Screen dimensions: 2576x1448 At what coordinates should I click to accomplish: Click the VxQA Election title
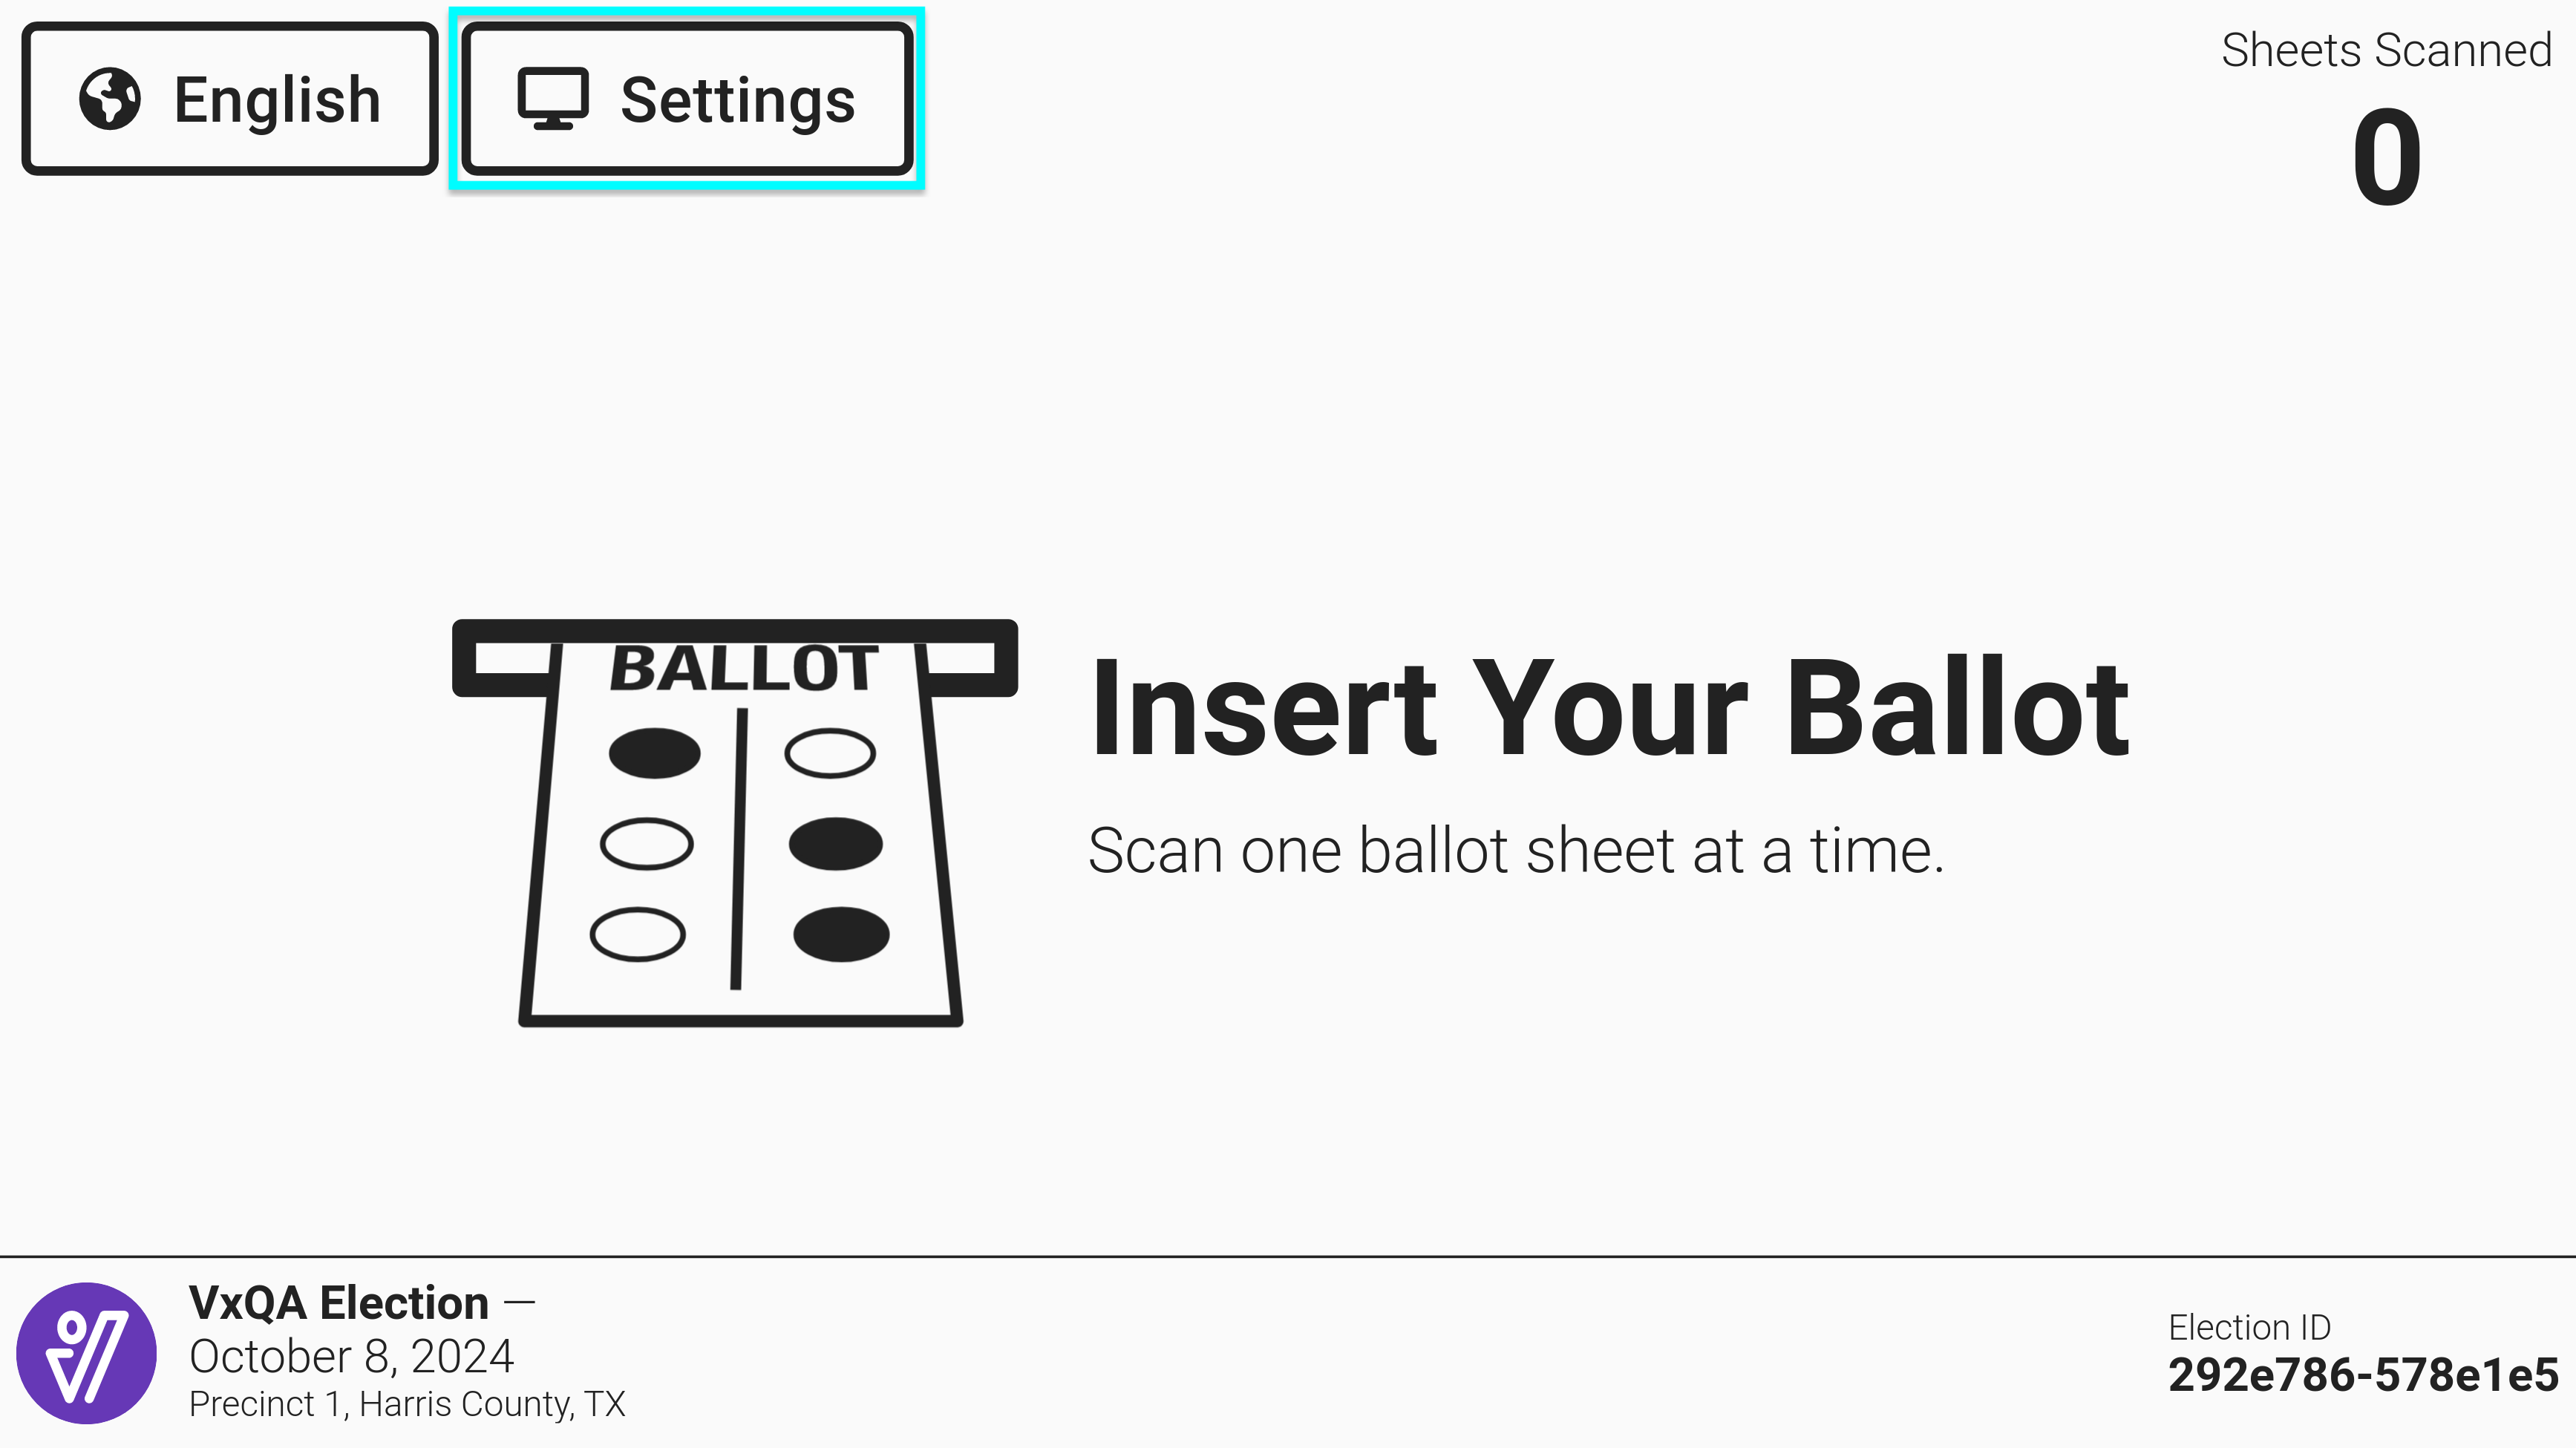[339, 1302]
